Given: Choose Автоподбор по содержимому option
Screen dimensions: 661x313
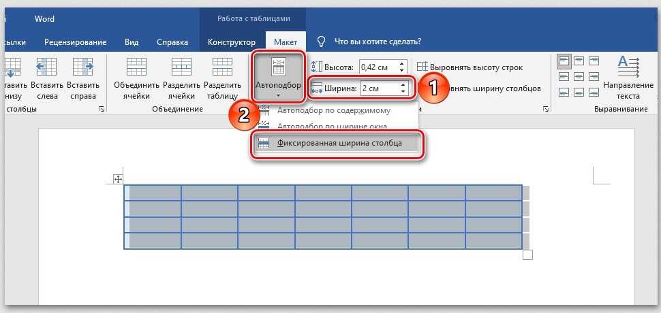Looking at the screenshot, I should pyautogui.click(x=334, y=110).
